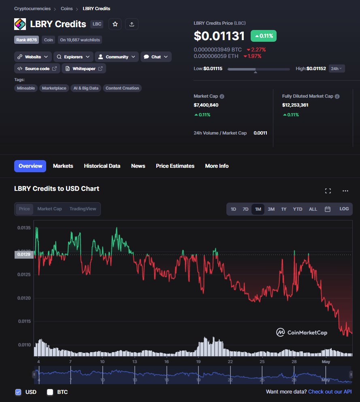The width and height of the screenshot is (360, 402).
Task: Click Market Cap info icon
Action: pyautogui.click(x=222, y=96)
